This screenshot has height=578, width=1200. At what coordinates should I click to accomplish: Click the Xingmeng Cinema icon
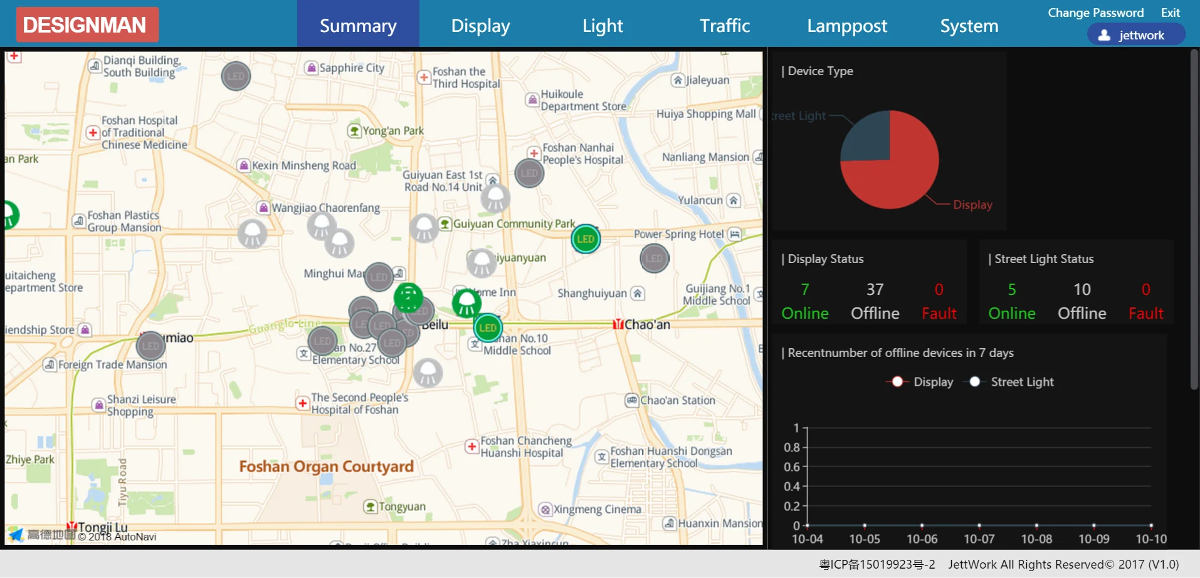pos(545,510)
